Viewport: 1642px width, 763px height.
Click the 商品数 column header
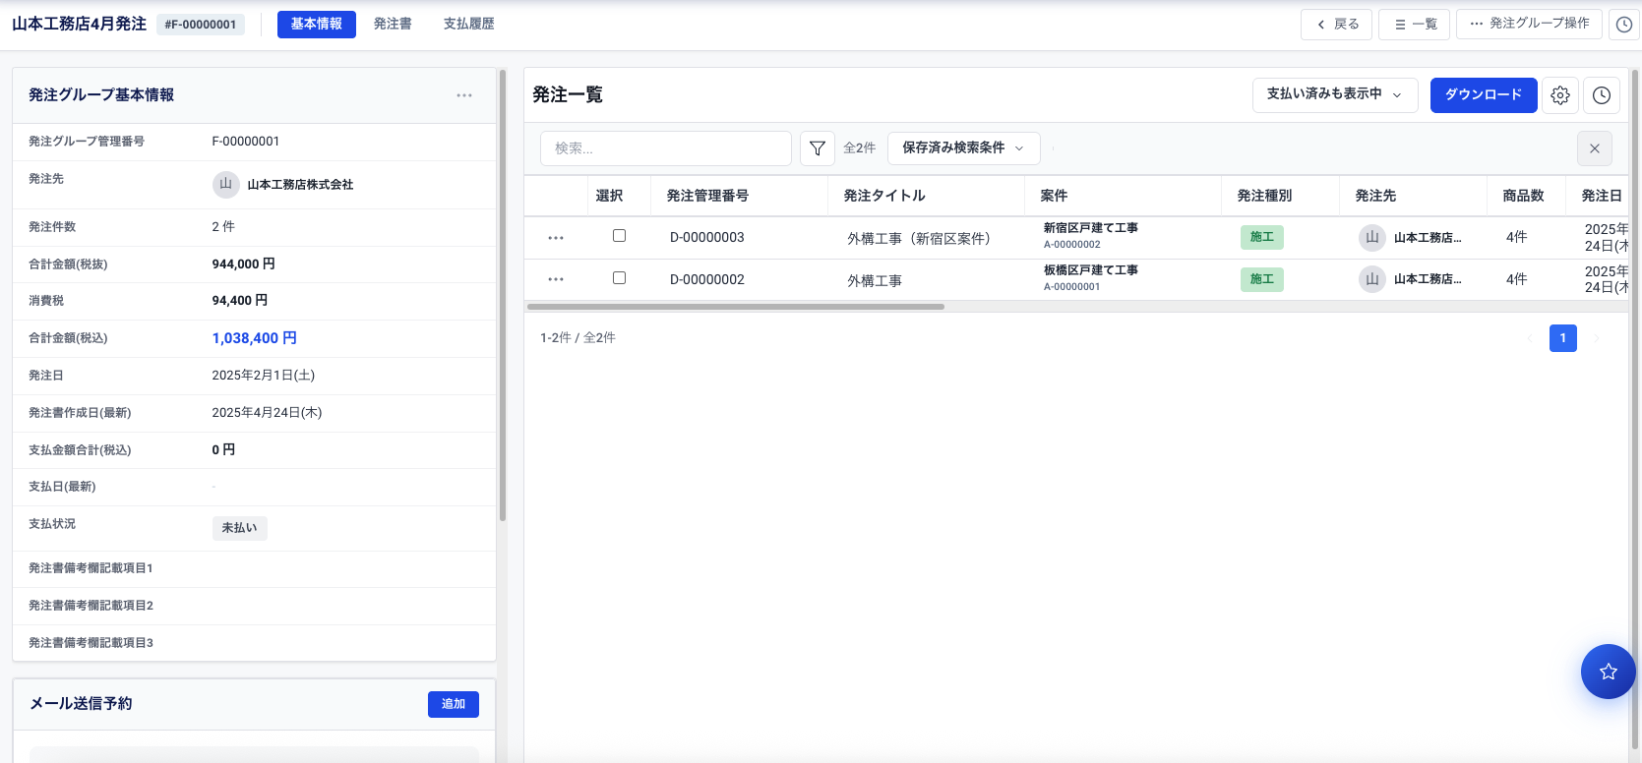pyautogui.click(x=1524, y=196)
